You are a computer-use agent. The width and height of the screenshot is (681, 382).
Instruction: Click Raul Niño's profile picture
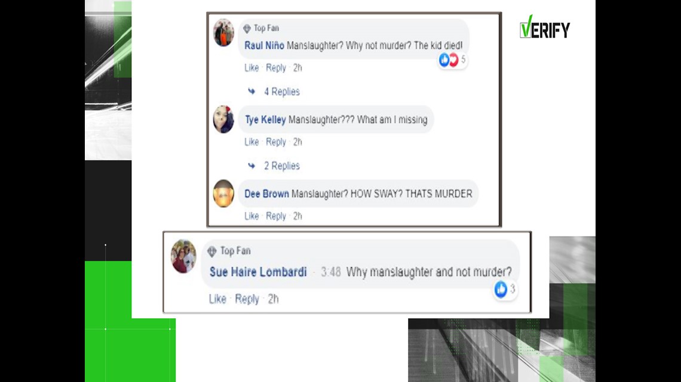(x=223, y=33)
